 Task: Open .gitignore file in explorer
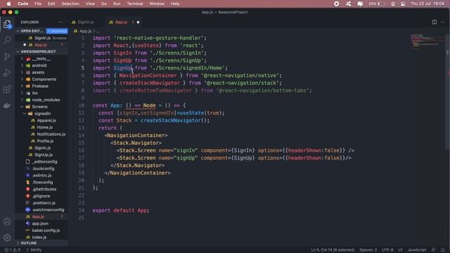click(41, 196)
